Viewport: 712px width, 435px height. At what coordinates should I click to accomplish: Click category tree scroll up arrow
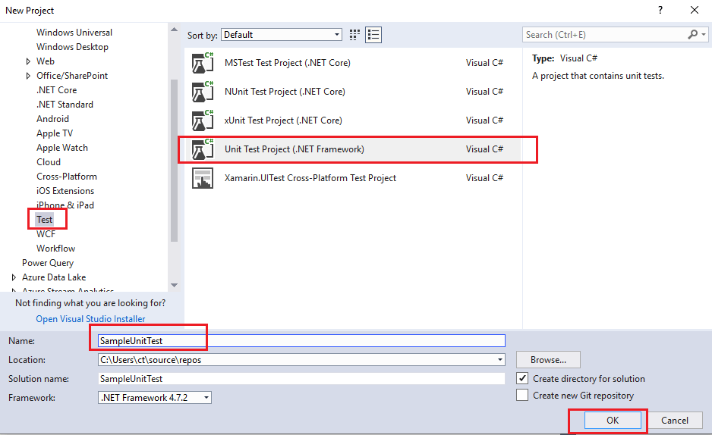pos(174,30)
